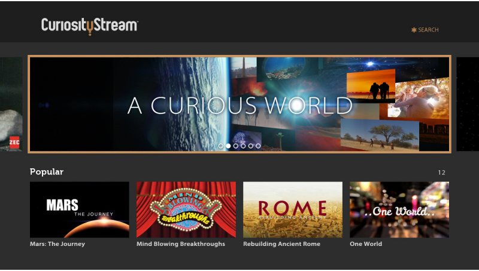Select the fourth carousel page dot

point(243,146)
